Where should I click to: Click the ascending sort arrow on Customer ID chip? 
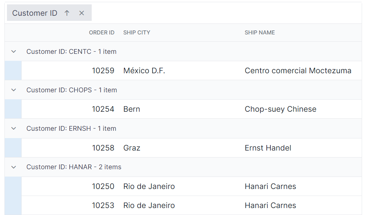point(67,13)
